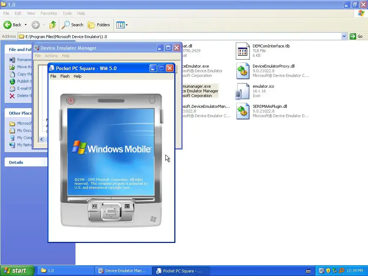Click Rename this file task link
The image size is (368, 276).
coord(24,60)
